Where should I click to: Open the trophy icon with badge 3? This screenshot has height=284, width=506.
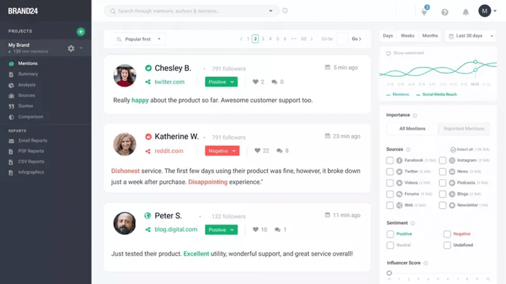click(x=424, y=11)
